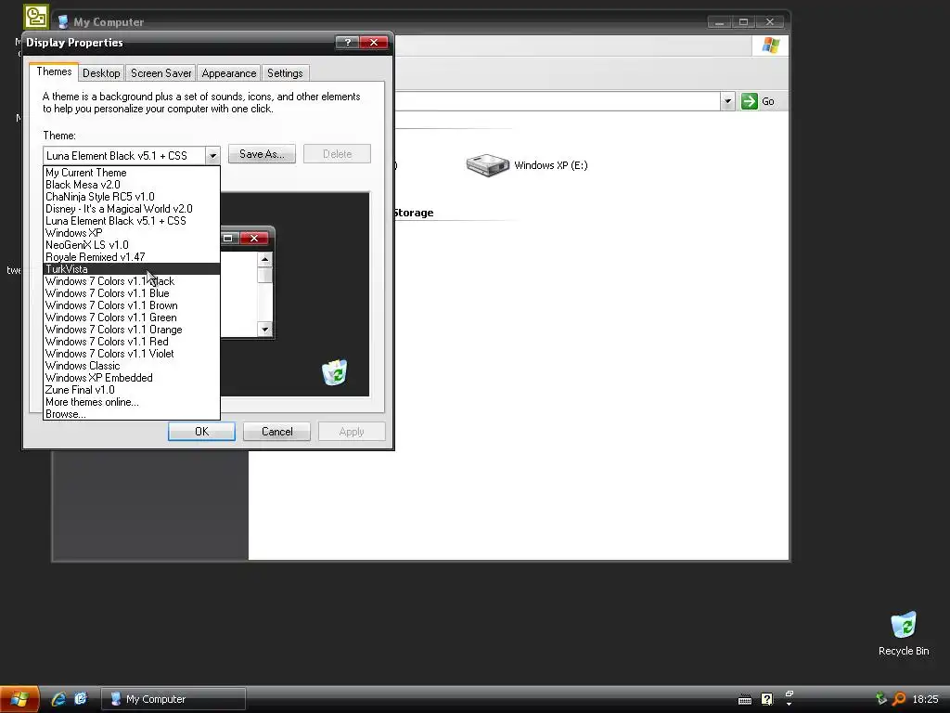
Task: Choose Luna Element Black v5.1 + CSS in list
Action: (x=132, y=221)
